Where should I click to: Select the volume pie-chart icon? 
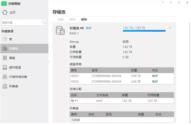[5, 39]
